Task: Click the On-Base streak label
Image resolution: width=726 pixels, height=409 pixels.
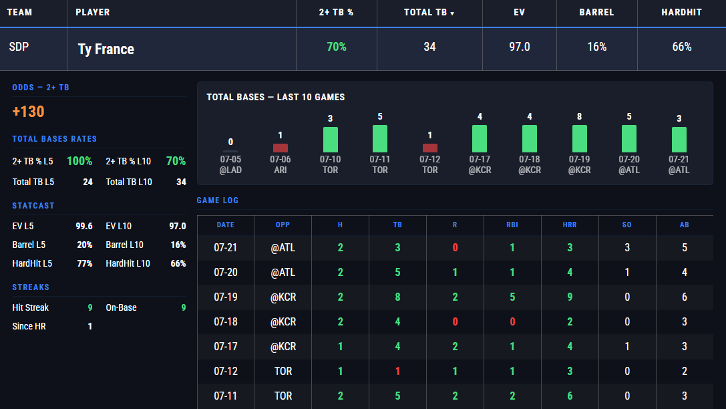Action: click(122, 307)
